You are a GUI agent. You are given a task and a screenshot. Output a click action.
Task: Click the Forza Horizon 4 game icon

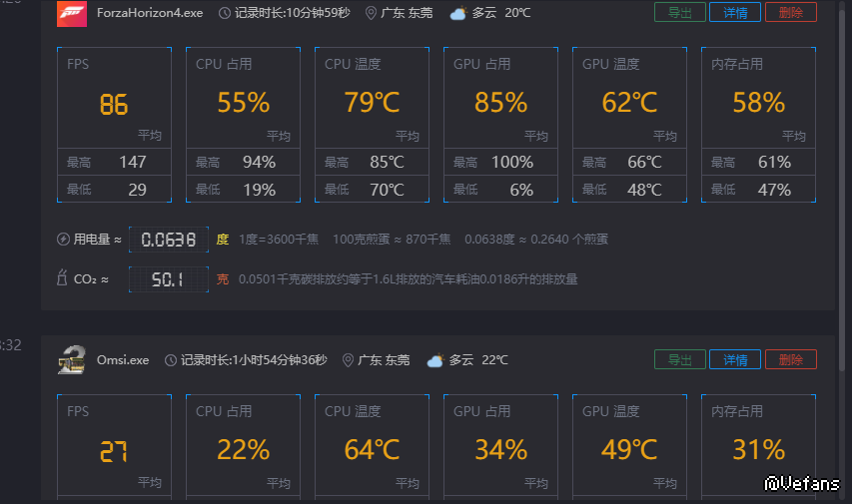pyautogui.click(x=72, y=13)
